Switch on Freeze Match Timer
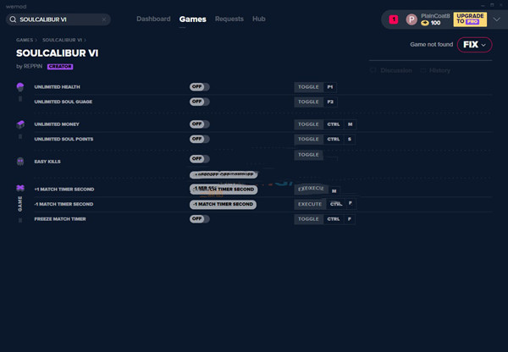Screen dimensions: 508x352 (x=199, y=219)
